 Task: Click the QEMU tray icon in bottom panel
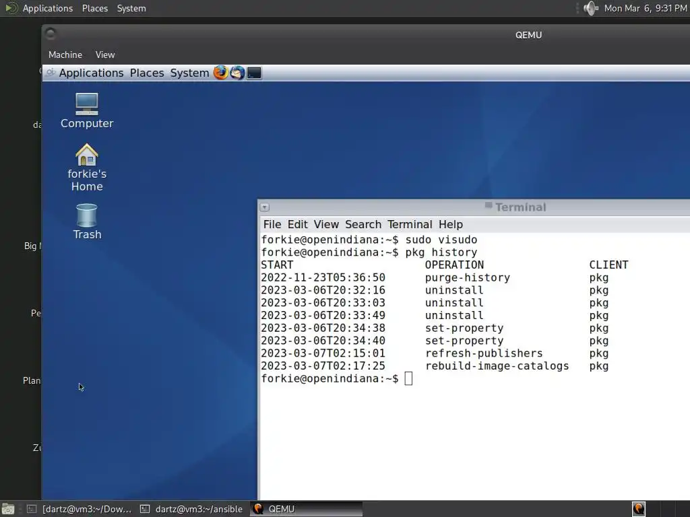[x=639, y=509]
